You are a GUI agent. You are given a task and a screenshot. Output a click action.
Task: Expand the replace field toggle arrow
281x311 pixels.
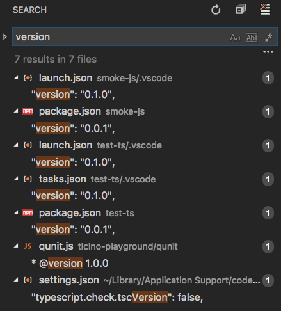click(x=5, y=37)
